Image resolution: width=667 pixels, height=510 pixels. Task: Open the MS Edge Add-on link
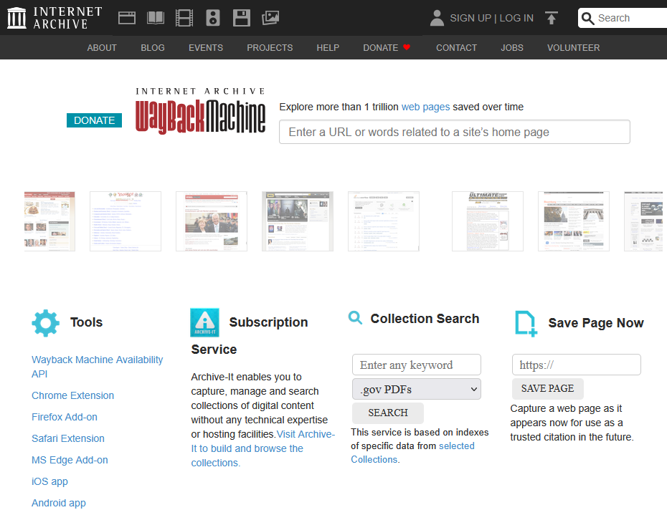point(70,460)
